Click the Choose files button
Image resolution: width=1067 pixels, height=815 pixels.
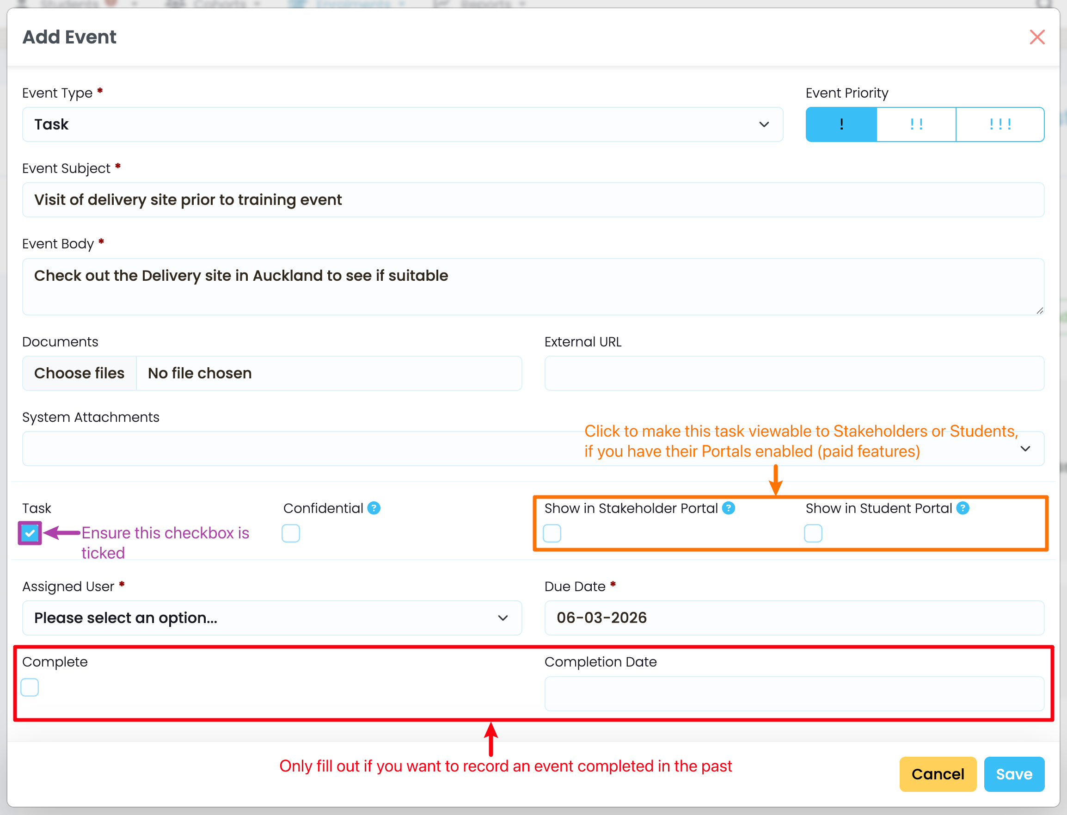pyautogui.click(x=79, y=373)
